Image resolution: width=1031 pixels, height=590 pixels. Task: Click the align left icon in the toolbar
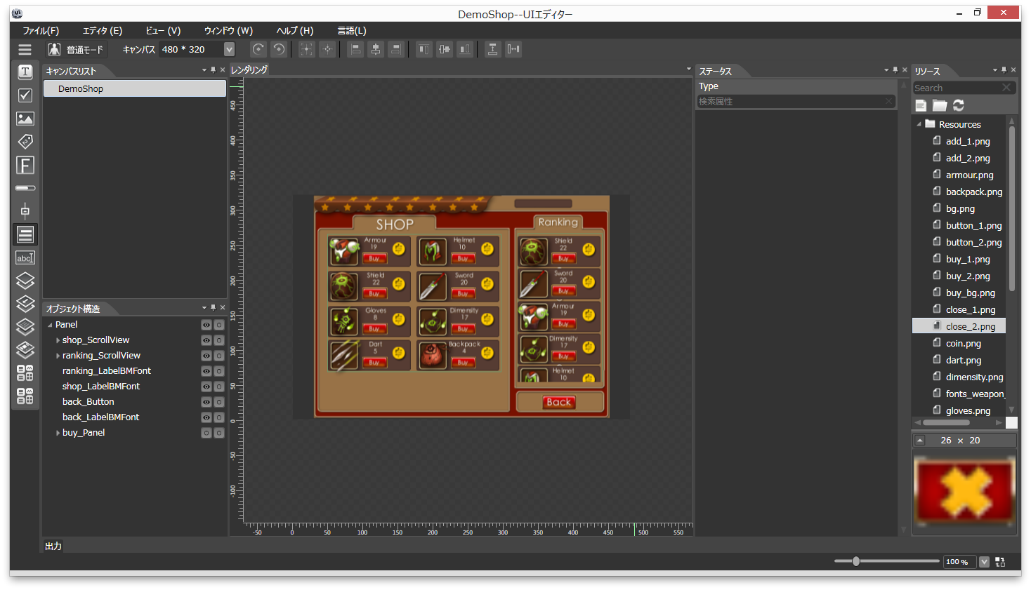[355, 49]
